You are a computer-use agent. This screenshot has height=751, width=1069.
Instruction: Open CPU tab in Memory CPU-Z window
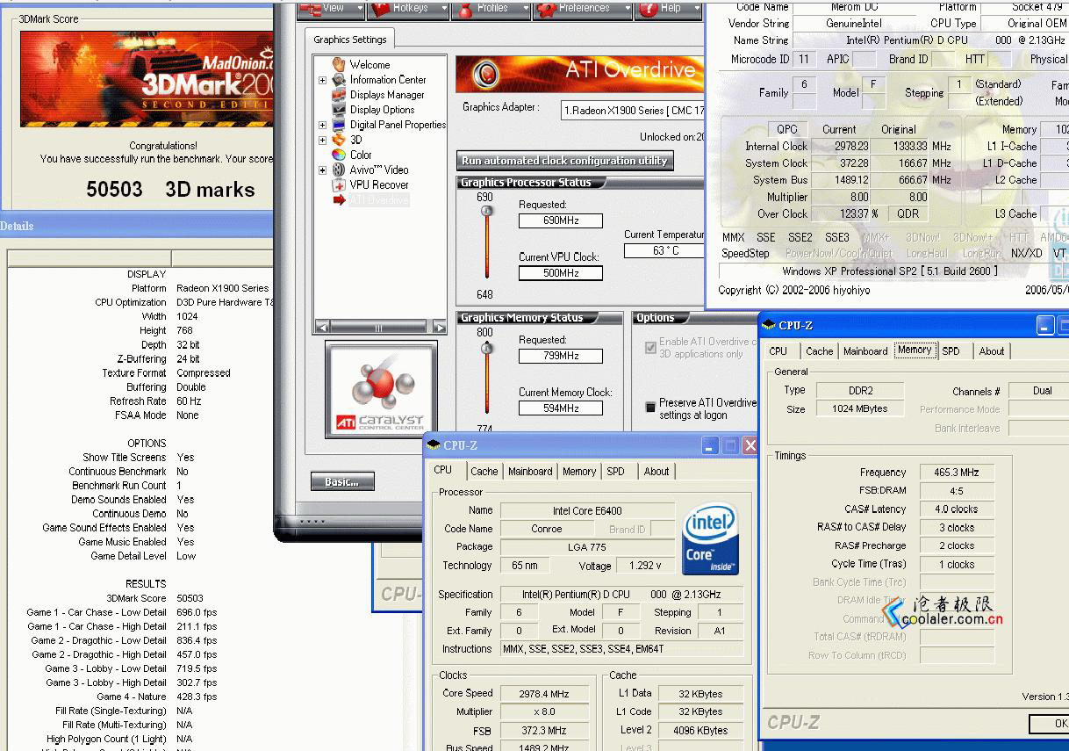(778, 351)
